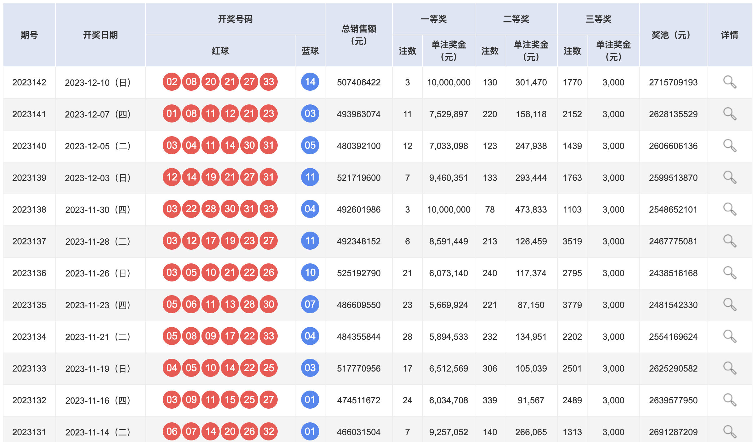Click blue ball 03 in draw 2023141
This screenshot has width=754, height=442.
pyautogui.click(x=310, y=113)
